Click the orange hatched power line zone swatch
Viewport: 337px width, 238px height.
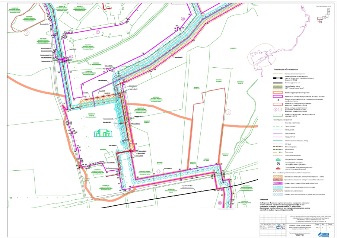(276, 177)
